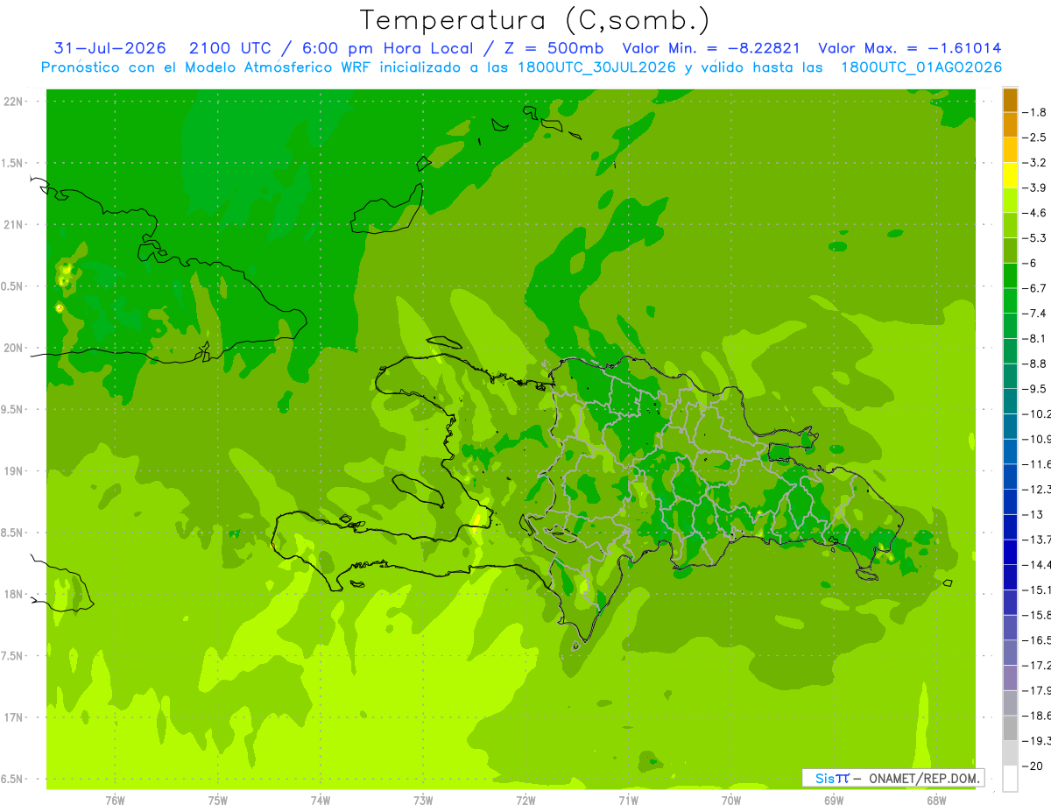
Task: Click the '72W' longitude label
Action: click(x=525, y=801)
